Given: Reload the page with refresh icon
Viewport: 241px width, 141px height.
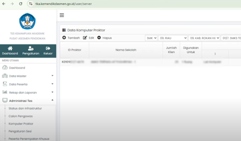Looking at the screenshot, I should click(21, 4).
